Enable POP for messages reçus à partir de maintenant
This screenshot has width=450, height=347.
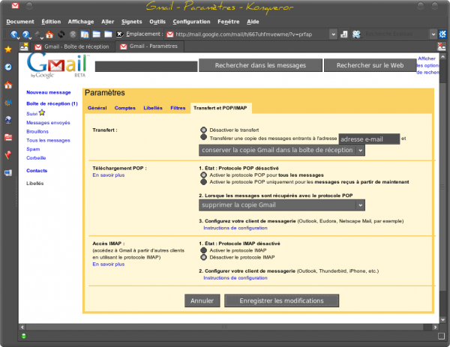[x=203, y=182]
